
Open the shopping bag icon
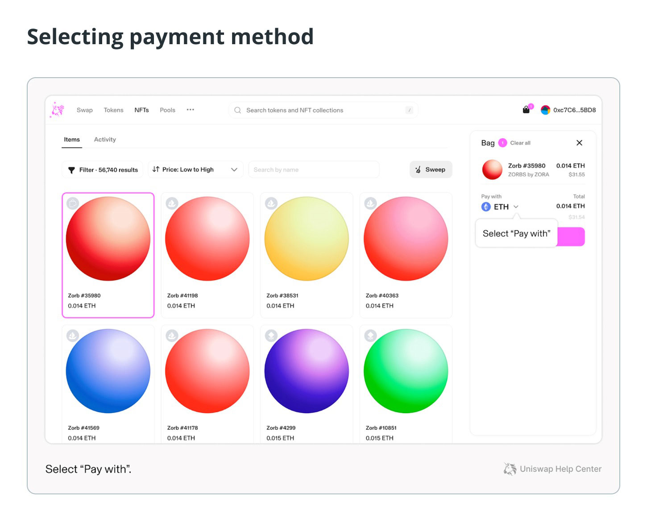pos(527,110)
